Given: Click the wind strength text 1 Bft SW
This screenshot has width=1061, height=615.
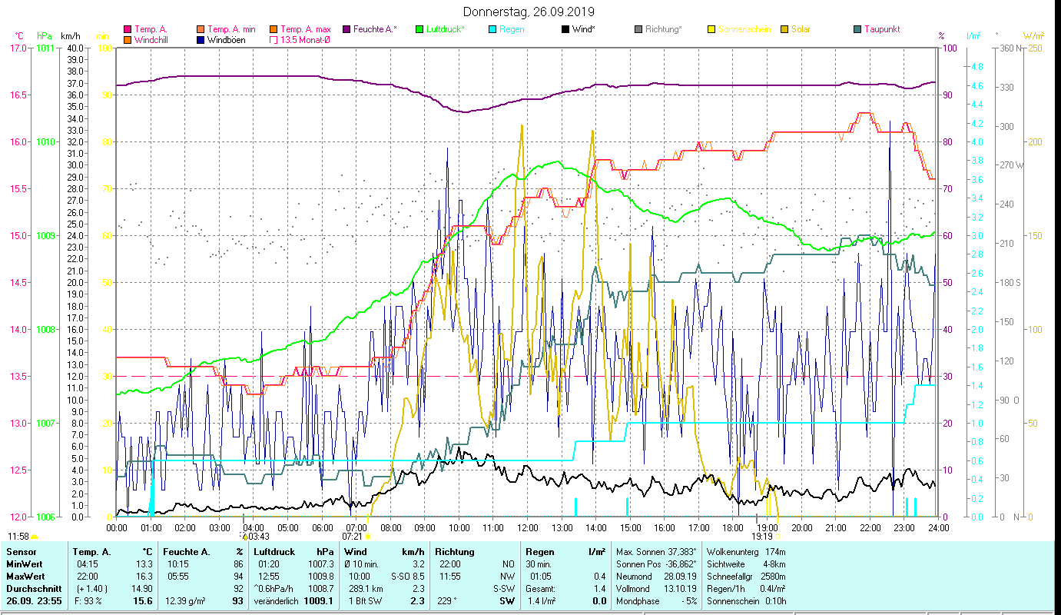Looking at the screenshot, I should point(365,601).
